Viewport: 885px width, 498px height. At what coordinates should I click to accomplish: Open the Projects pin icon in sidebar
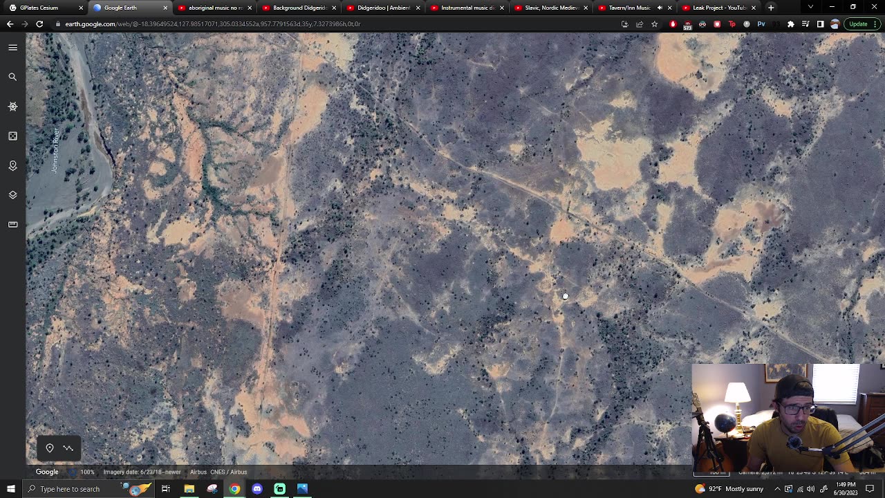click(12, 166)
